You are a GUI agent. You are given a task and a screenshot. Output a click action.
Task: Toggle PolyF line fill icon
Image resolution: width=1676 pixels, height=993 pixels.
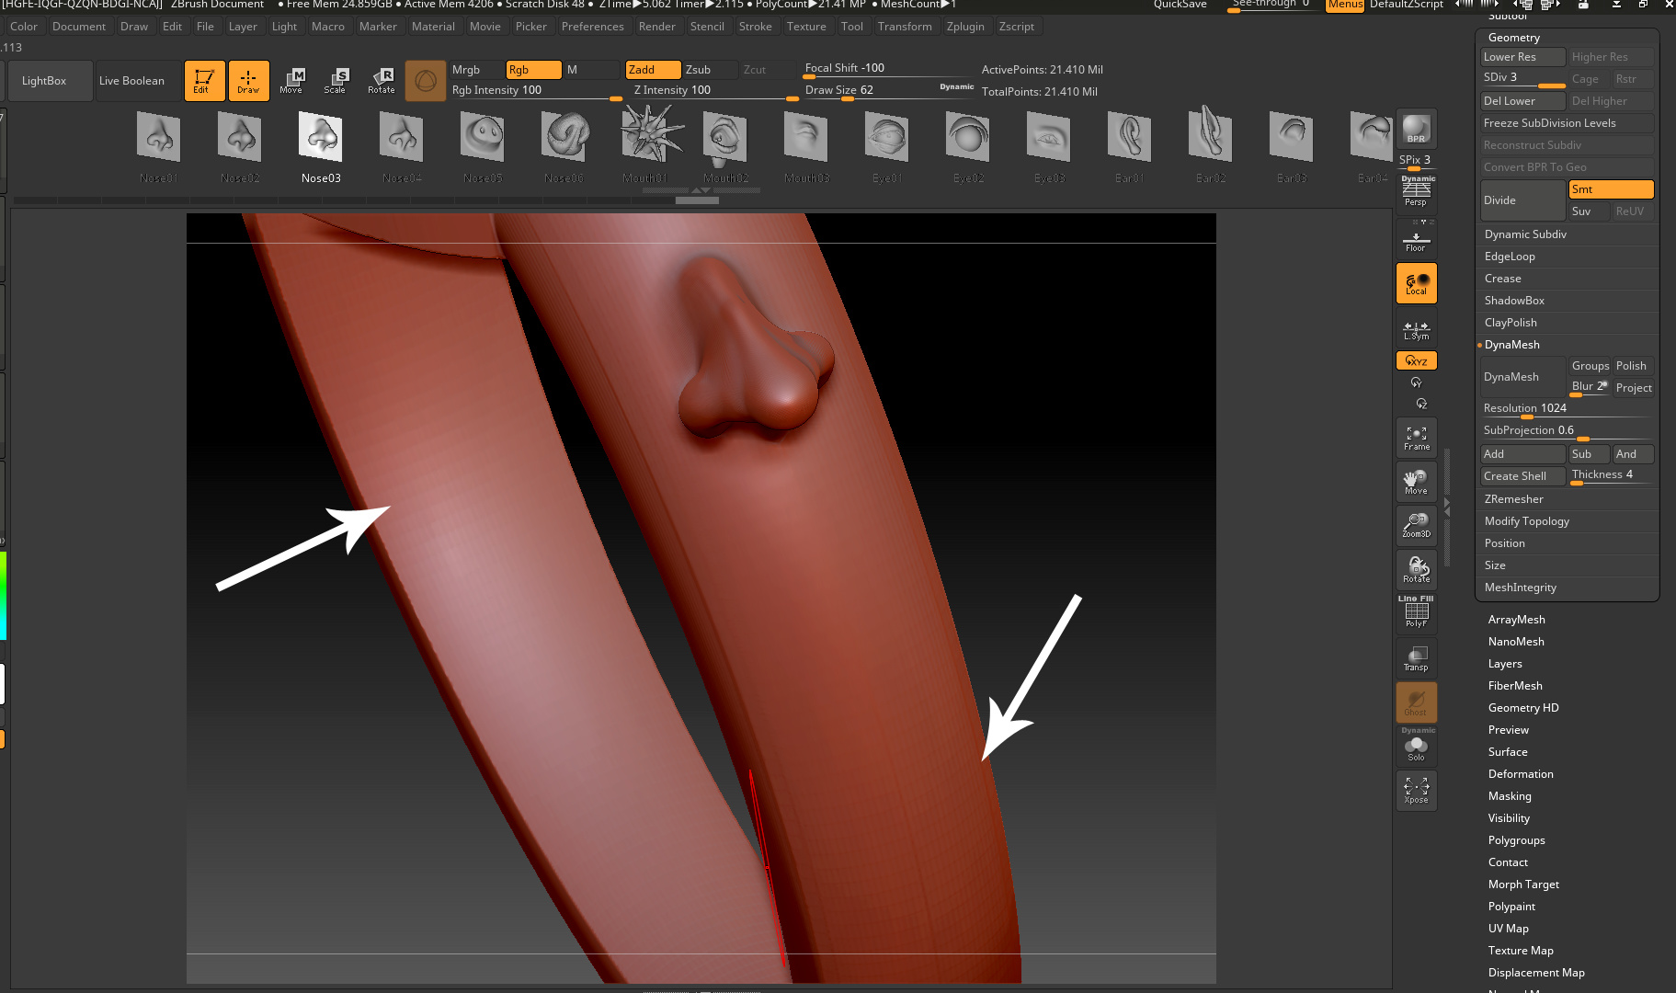(x=1416, y=612)
